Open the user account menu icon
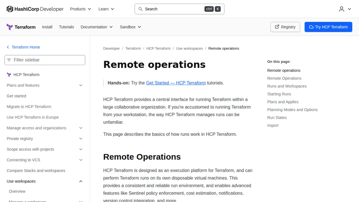 point(341,9)
